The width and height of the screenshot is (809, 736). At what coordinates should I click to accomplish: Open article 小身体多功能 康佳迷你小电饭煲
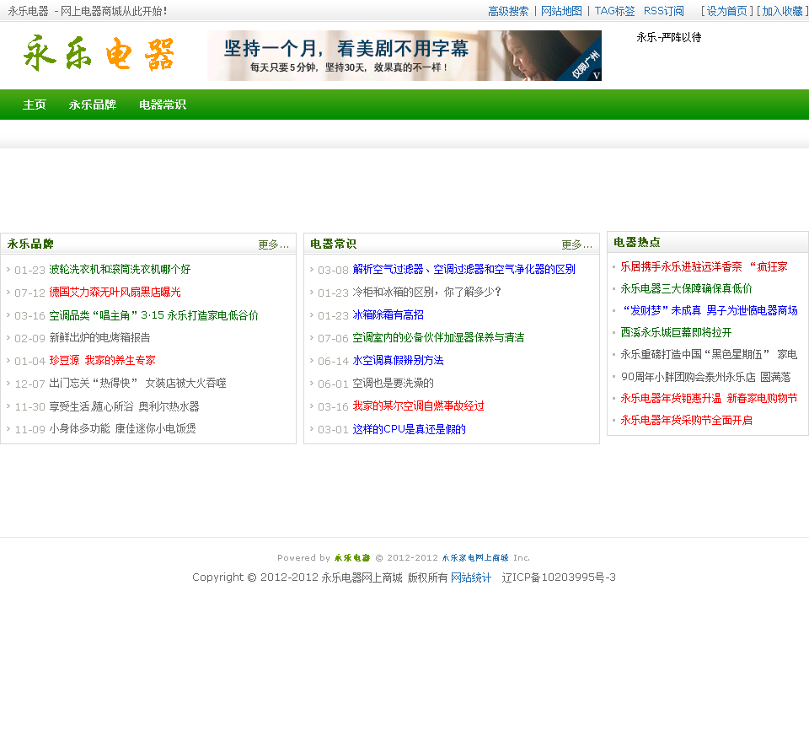[122, 428]
